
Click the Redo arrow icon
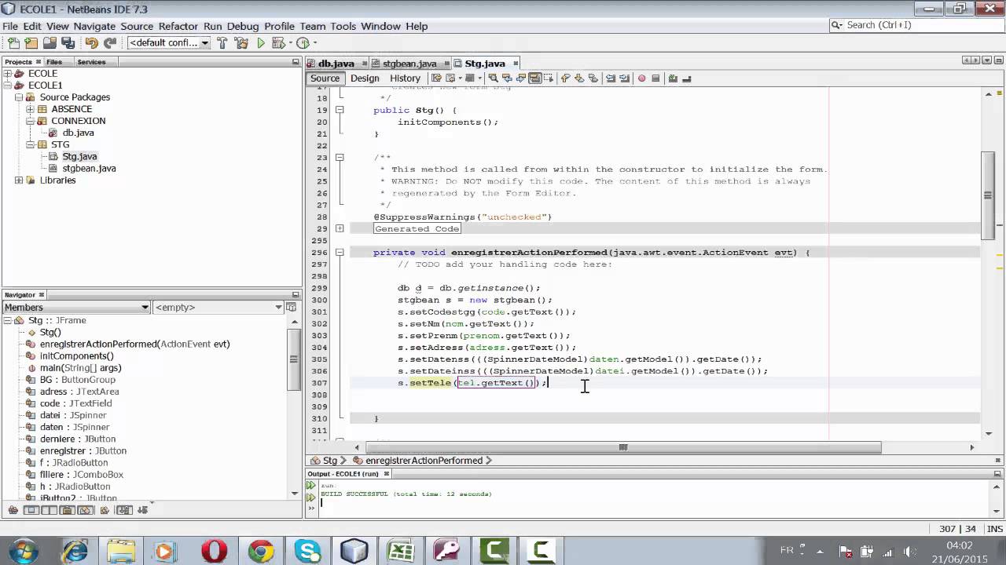click(110, 43)
